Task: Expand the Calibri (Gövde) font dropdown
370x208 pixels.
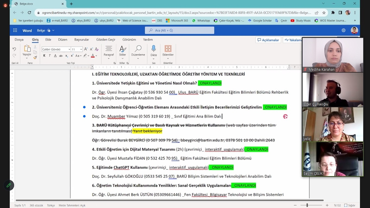Action: click(56, 49)
